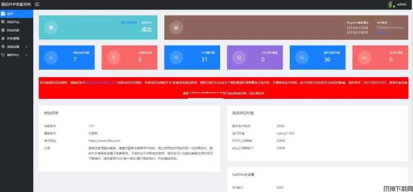The image size is (413, 192).
Task: Click the 网站信息 panel heading
Action: tap(51, 113)
